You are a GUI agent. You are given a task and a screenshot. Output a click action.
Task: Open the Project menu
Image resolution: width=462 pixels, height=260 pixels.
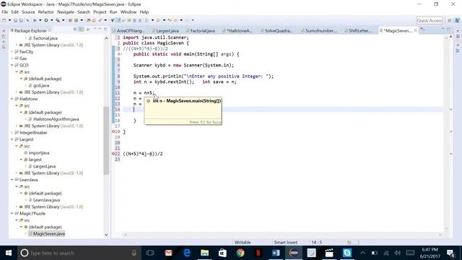100,12
